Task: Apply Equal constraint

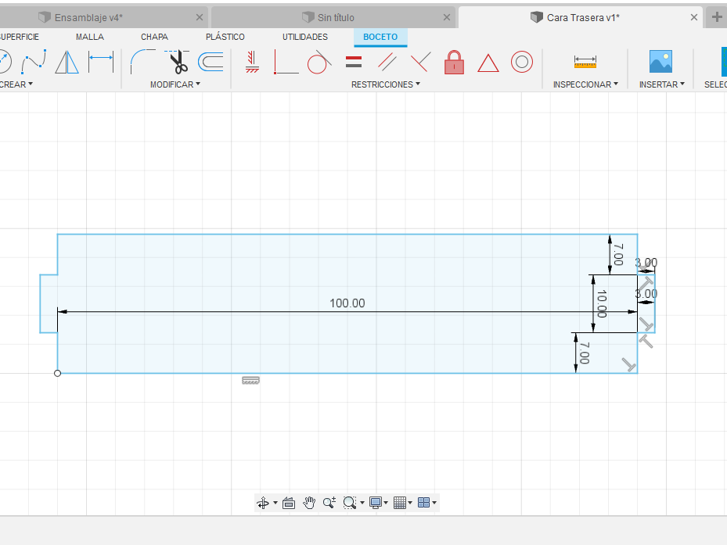Action: 354,62
